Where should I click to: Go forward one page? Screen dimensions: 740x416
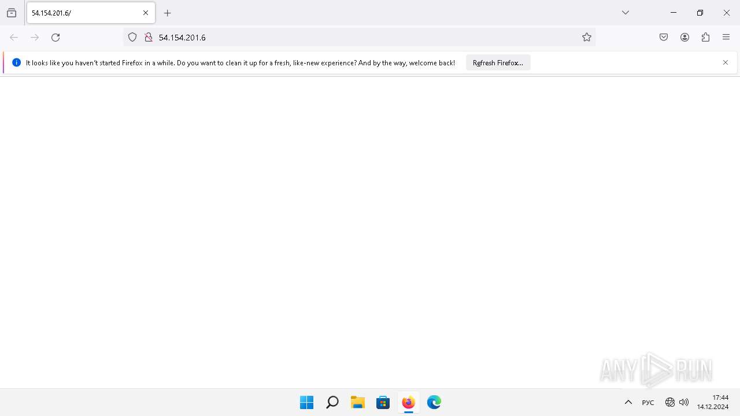[35, 37]
